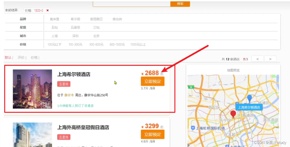Pick price range 100元以下
The image size is (290, 147).
(55, 44)
